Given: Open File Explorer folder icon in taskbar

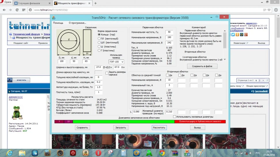Looking at the screenshot, I should pyautogui.click(x=22, y=153).
